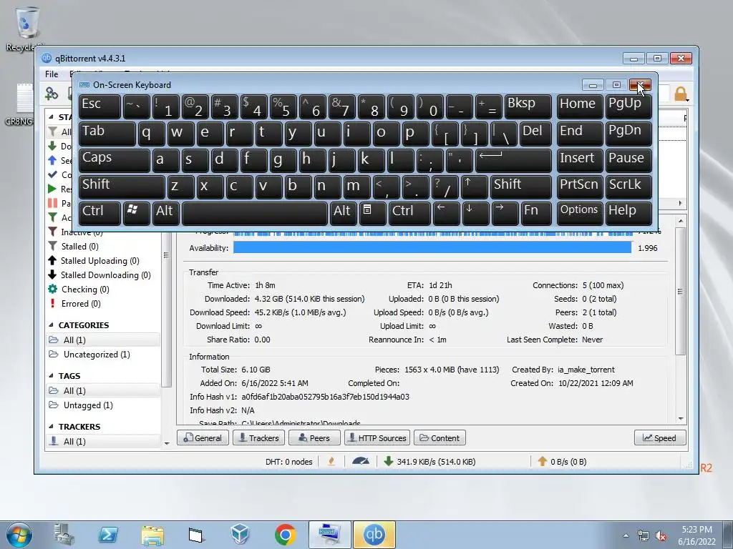Select the Errored (0) status filter
This screenshot has width=733, height=549.
click(x=81, y=303)
